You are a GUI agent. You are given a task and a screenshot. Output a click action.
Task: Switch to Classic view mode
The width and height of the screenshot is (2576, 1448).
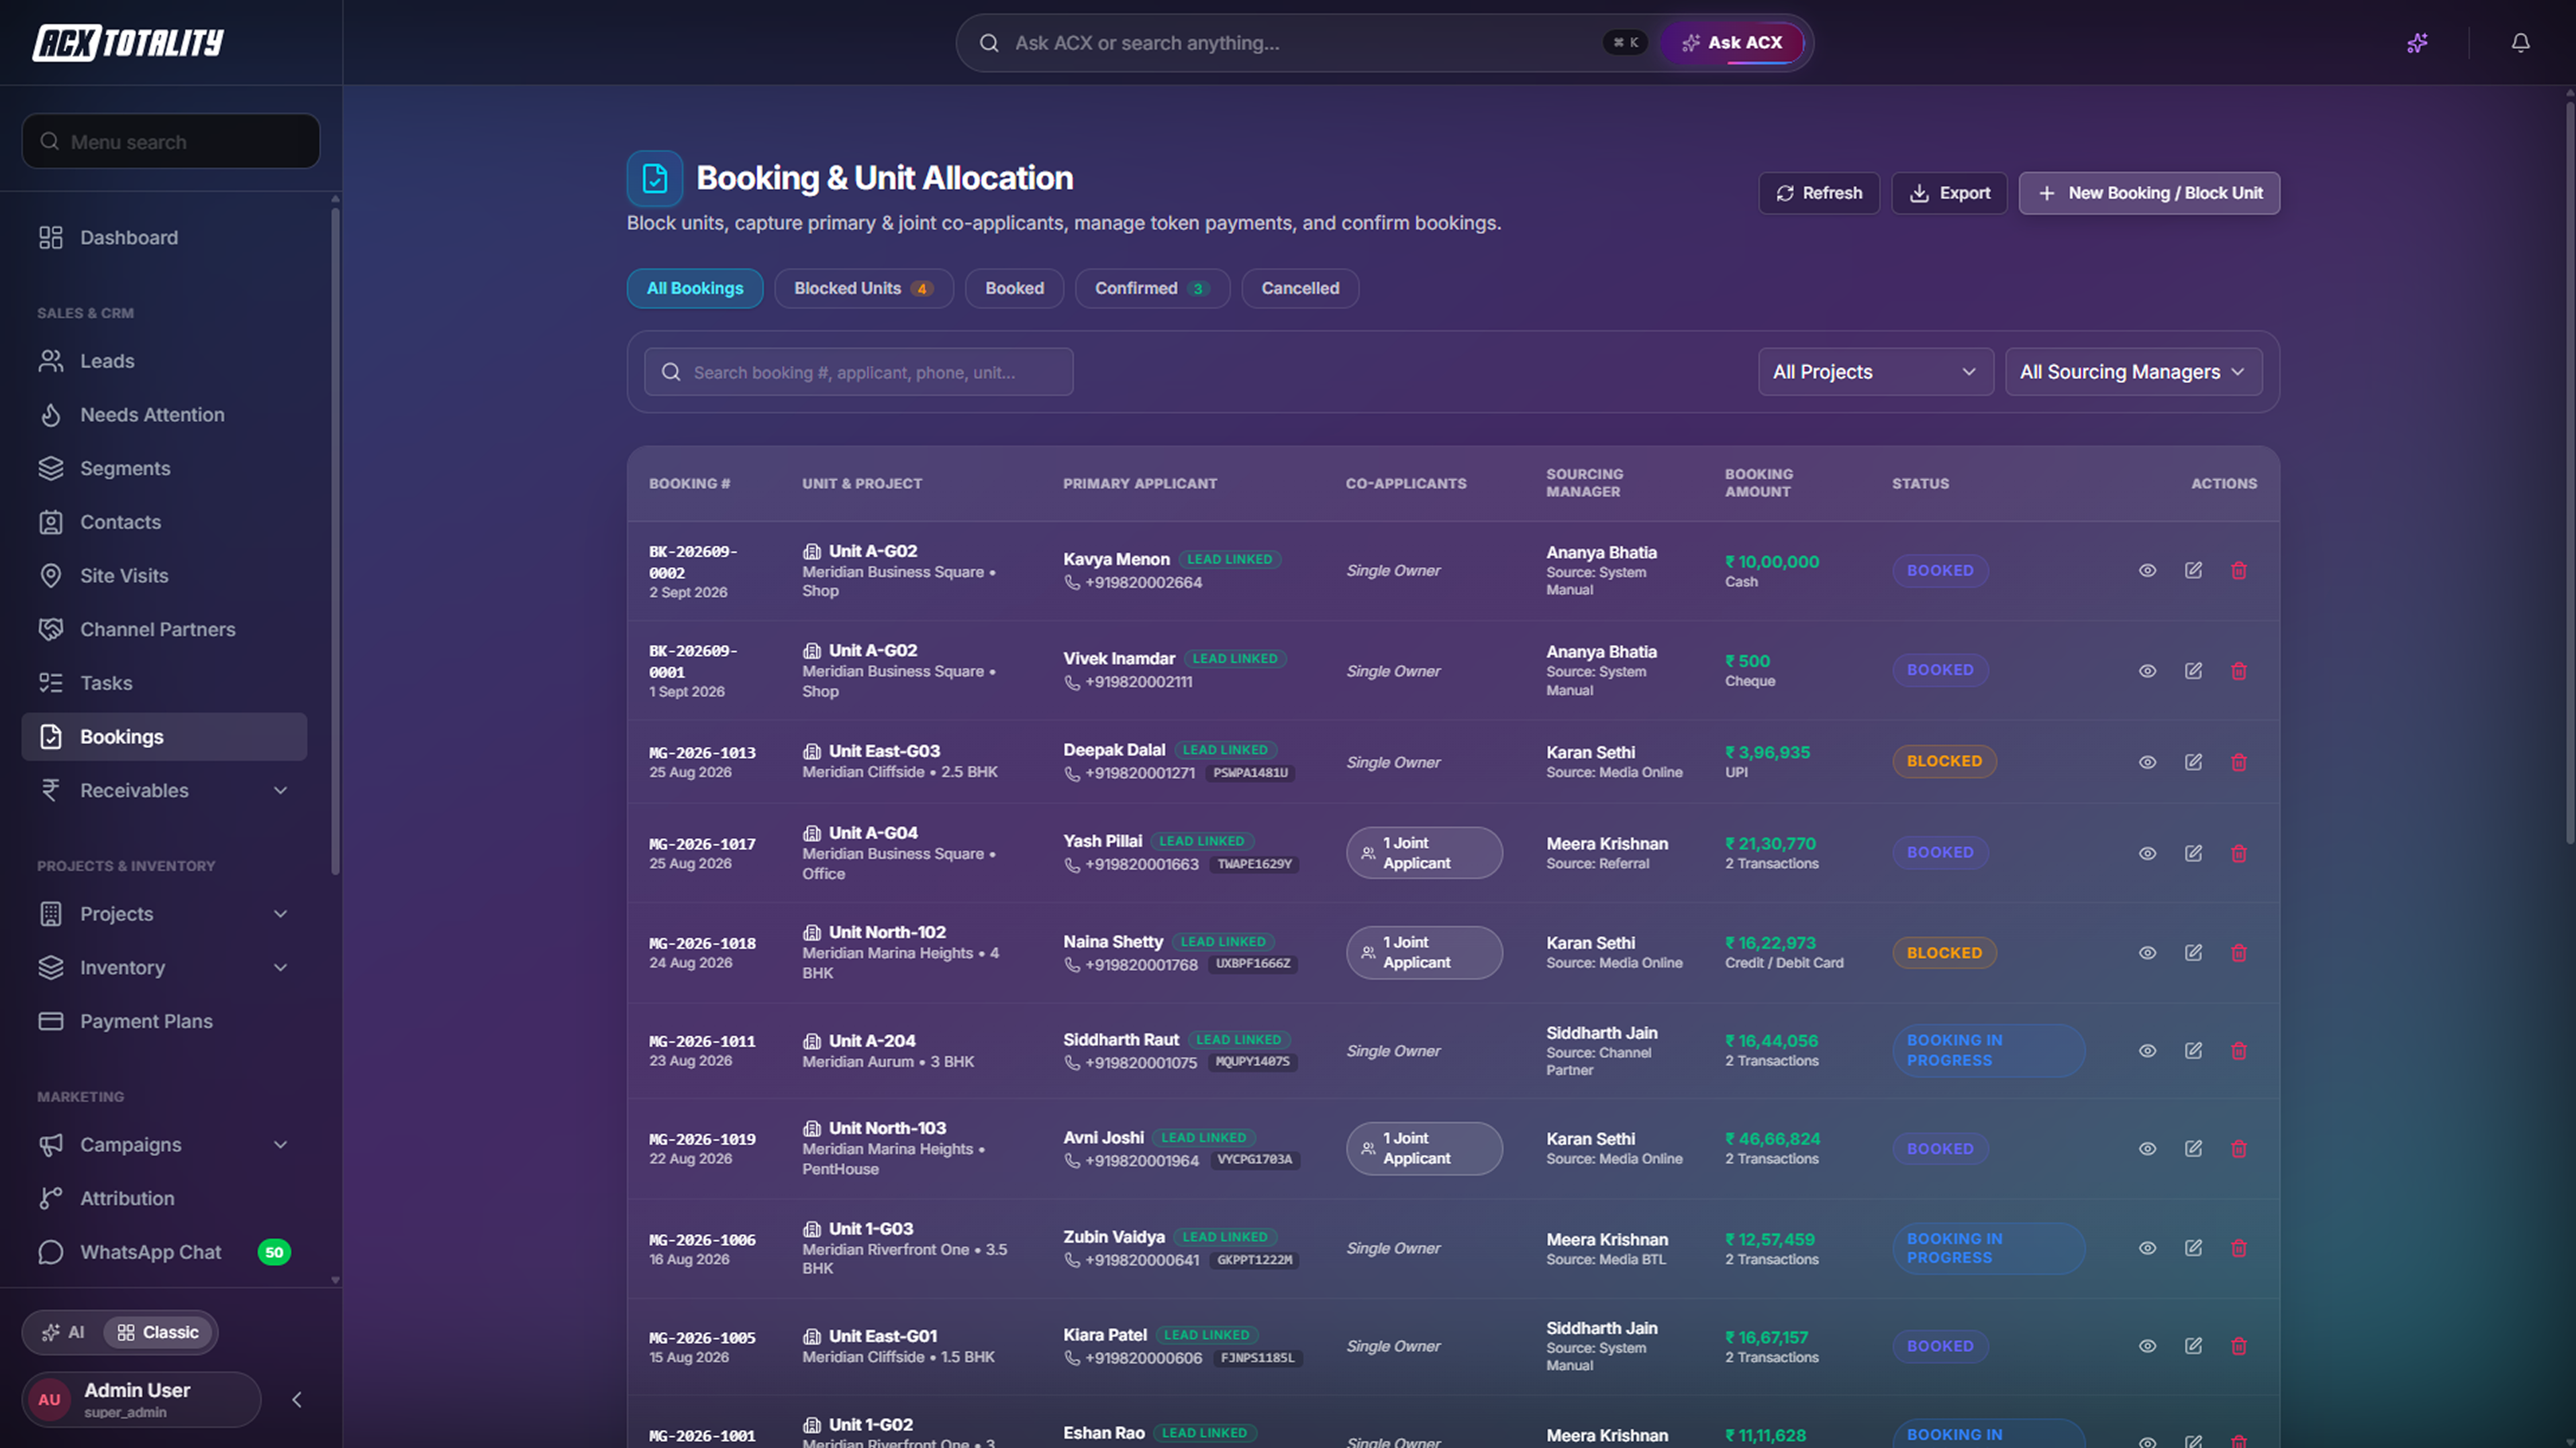158,1332
